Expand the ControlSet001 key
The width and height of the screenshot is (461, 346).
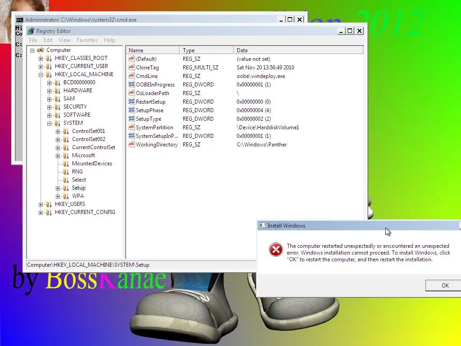[x=58, y=132]
